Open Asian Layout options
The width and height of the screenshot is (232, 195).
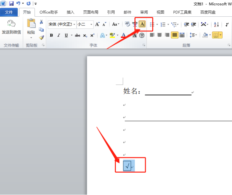[x=205, y=24]
